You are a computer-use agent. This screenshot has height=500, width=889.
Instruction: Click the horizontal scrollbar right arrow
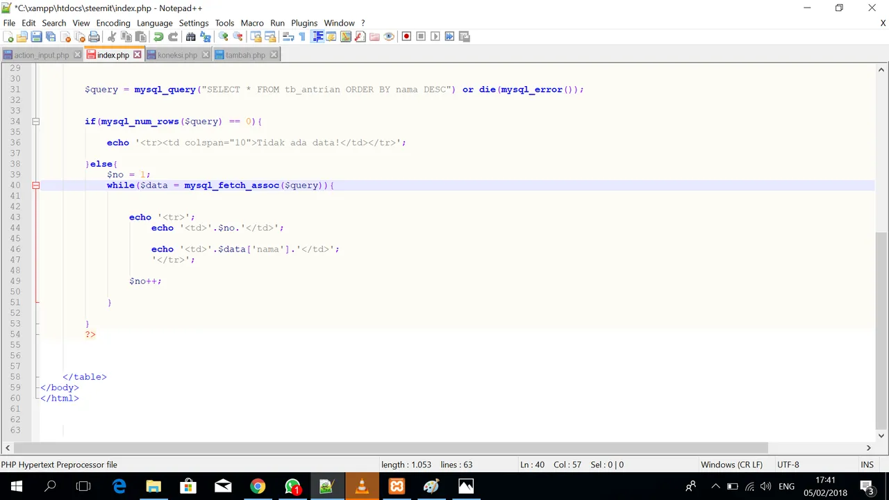868,448
